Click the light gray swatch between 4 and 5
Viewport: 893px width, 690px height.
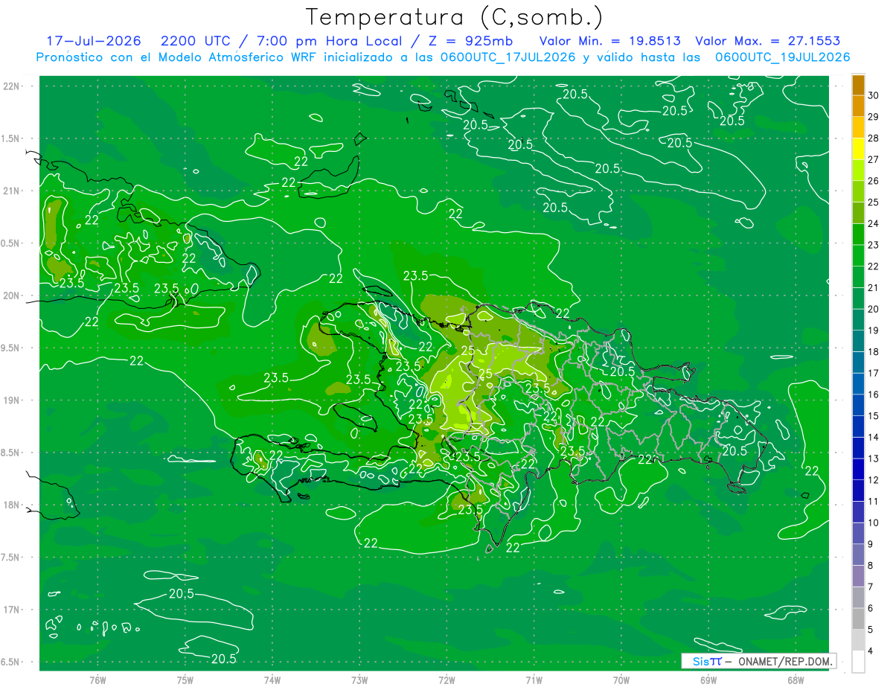pyautogui.click(x=858, y=640)
